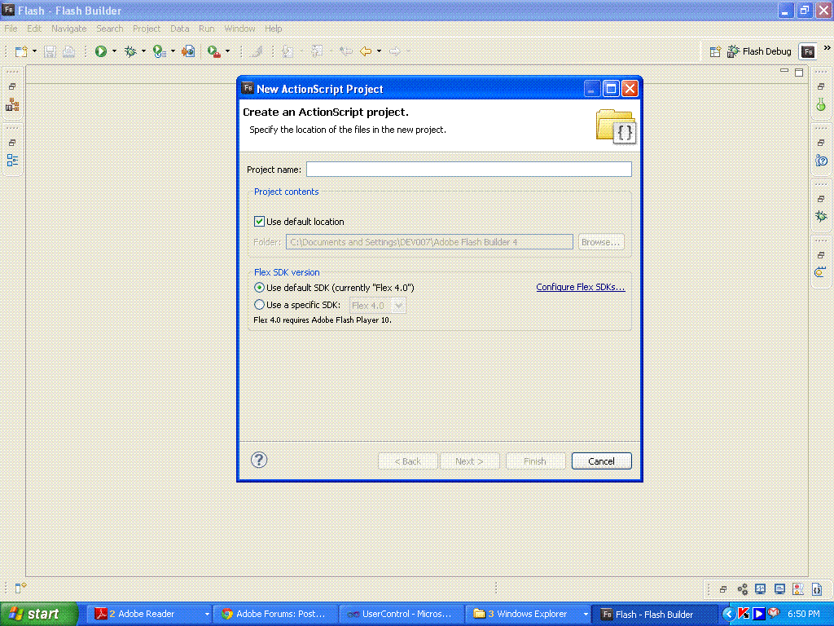The image size is (834, 626).
Task: Restore the bottom minimized view stack
Action: (723, 589)
